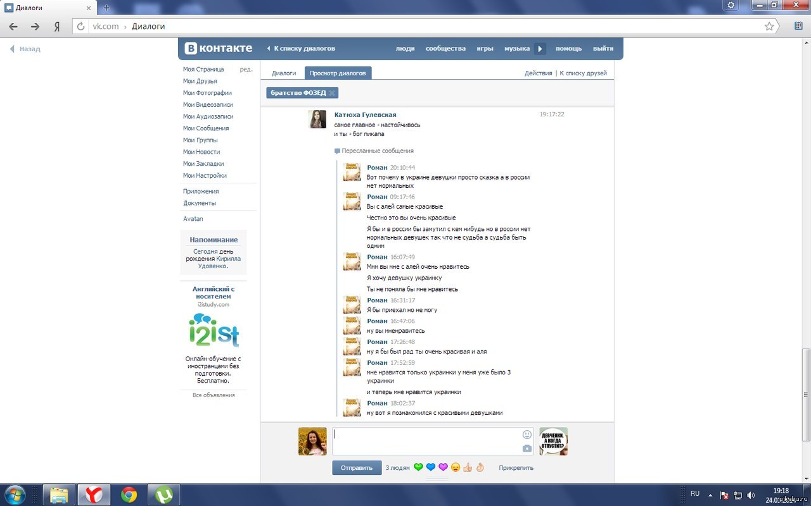Open the Прикрепить attach menu
811x506 pixels.
pos(516,468)
